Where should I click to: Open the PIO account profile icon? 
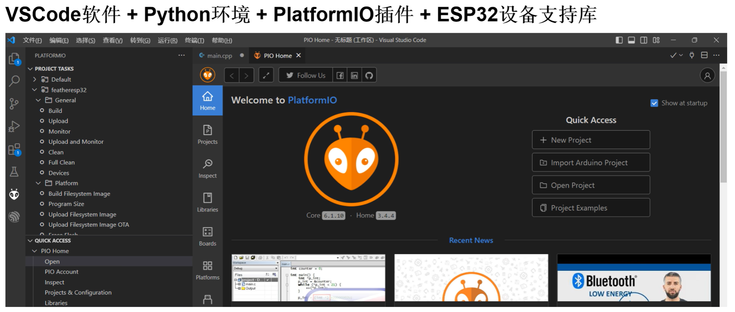[707, 75]
